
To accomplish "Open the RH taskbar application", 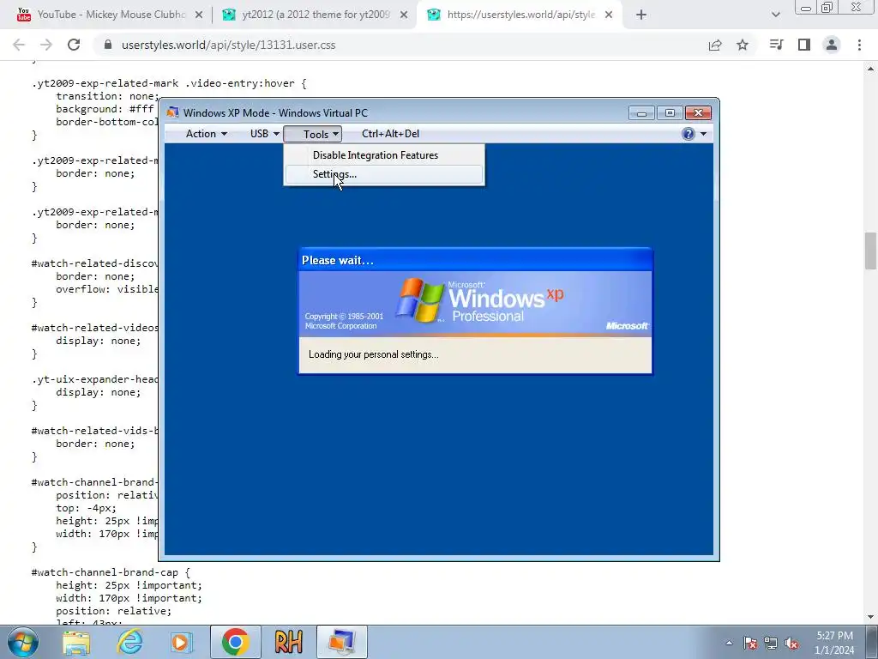I will click(x=288, y=642).
